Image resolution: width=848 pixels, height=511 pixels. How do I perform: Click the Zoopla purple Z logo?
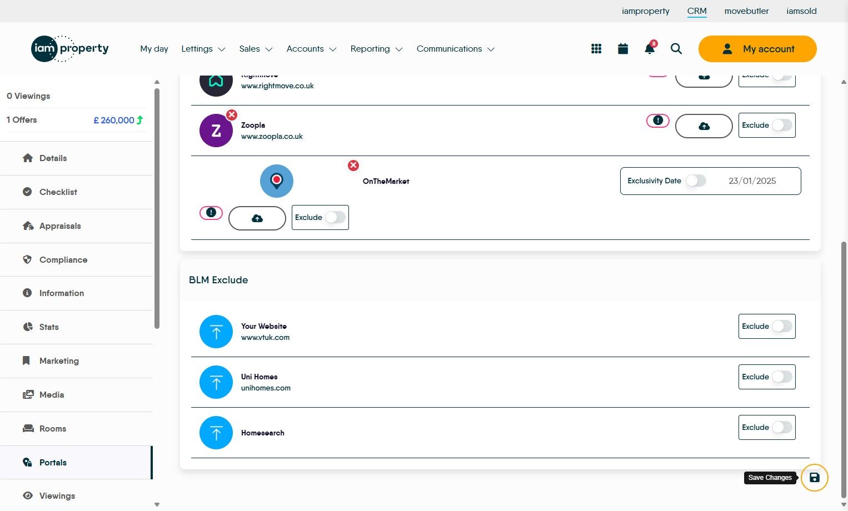[216, 131]
